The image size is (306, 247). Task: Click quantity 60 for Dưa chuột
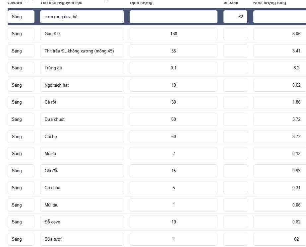point(173,120)
